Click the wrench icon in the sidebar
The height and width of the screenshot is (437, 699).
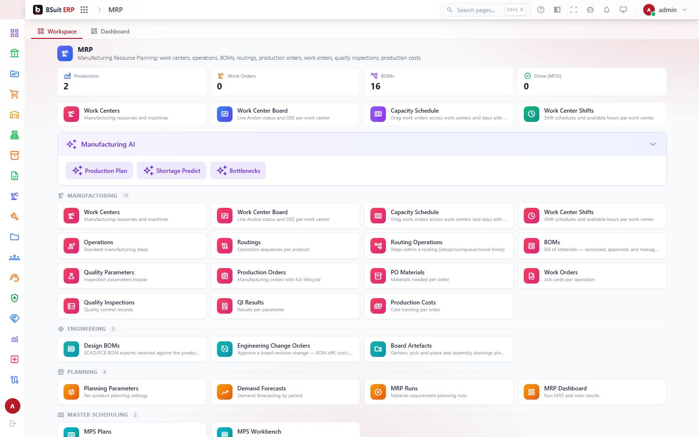tap(15, 217)
